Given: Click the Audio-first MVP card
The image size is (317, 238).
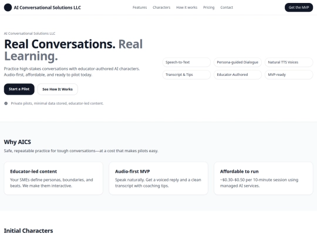Looking at the screenshot, I should 158,178.
